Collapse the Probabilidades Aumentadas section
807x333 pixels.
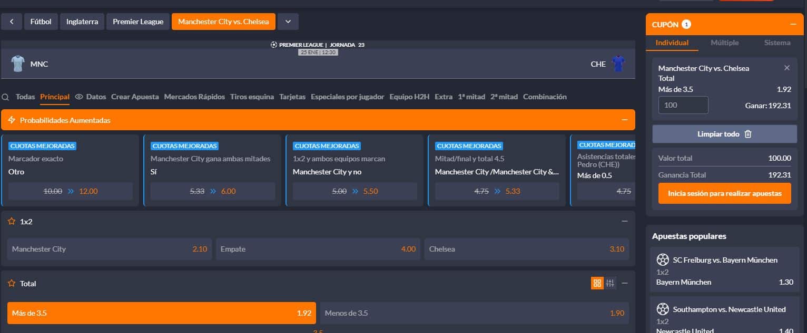coord(625,120)
